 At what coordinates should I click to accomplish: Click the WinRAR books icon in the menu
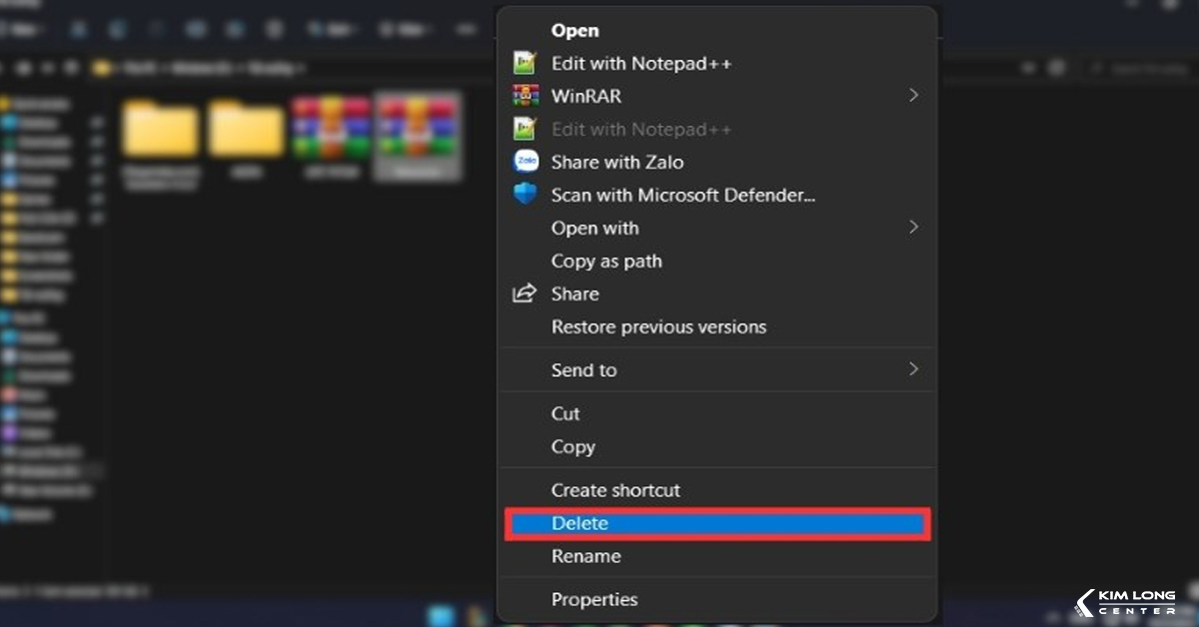coord(525,96)
